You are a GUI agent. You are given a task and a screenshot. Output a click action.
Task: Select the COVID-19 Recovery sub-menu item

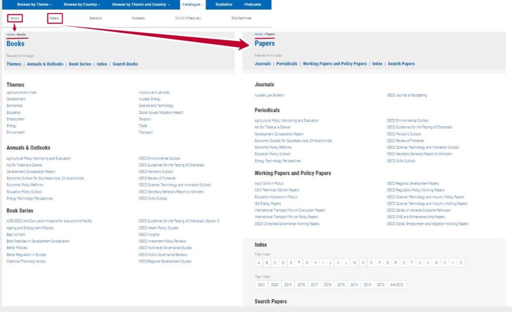pos(187,18)
